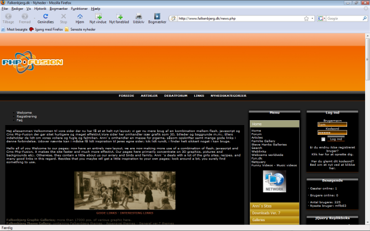Viewport: 370px width, 231px height.
Task: Open the Bogmærker bookmarks toolbar icon
Action: click(x=157, y=16)
